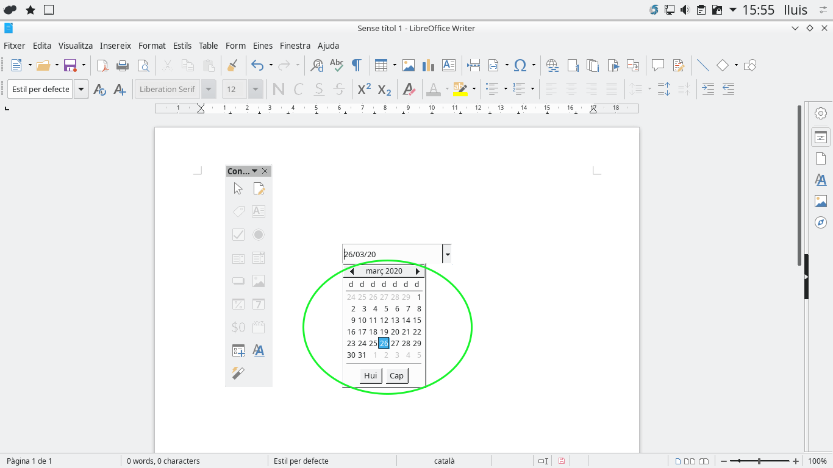Click the Insert Special Character omega icon
The width and height of the screenshot is (833, 468).
(x=520, y=65)
